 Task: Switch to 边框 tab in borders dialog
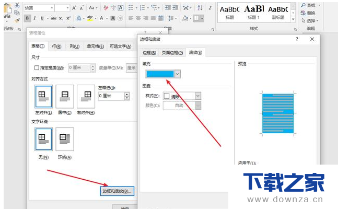tap(149, 53)
